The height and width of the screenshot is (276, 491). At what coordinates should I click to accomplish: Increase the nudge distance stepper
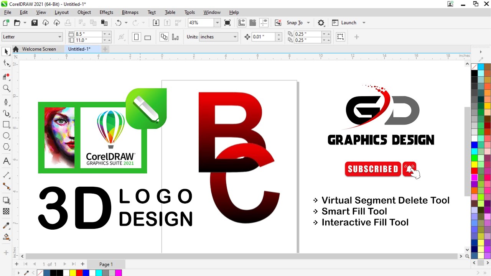(279, 34)
